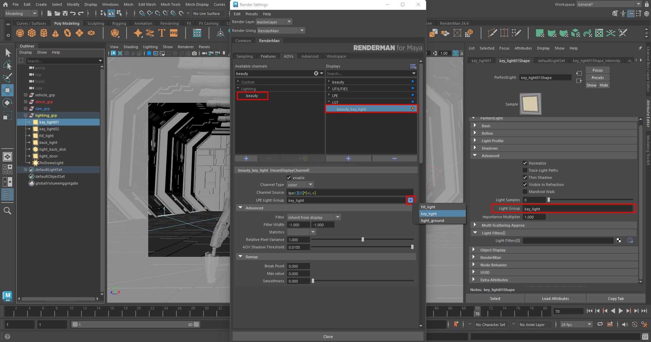
Task: Open the Presets menu in Render Settings
Action: coord(251,14)
